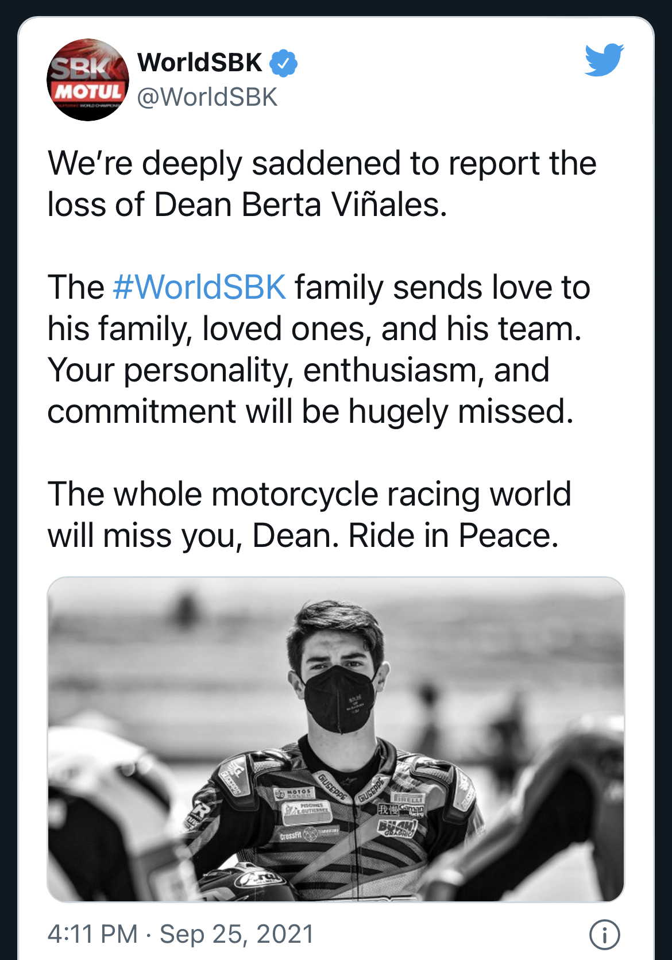Screen dimensions: 672x960
Task: Open the tweet info icon
Action: click(604, 934)
